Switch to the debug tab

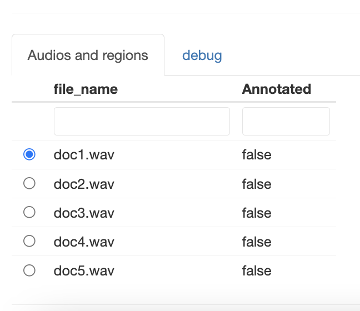(202, 56)
